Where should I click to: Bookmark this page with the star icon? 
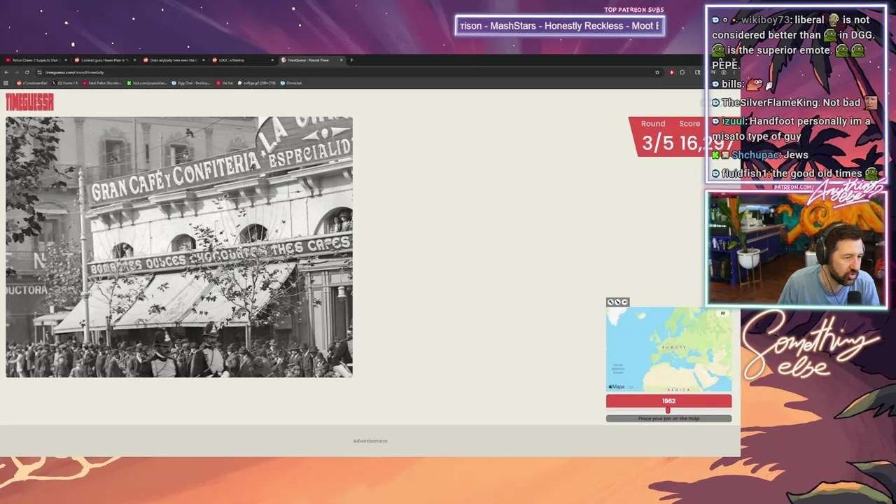tap(657, 72)
